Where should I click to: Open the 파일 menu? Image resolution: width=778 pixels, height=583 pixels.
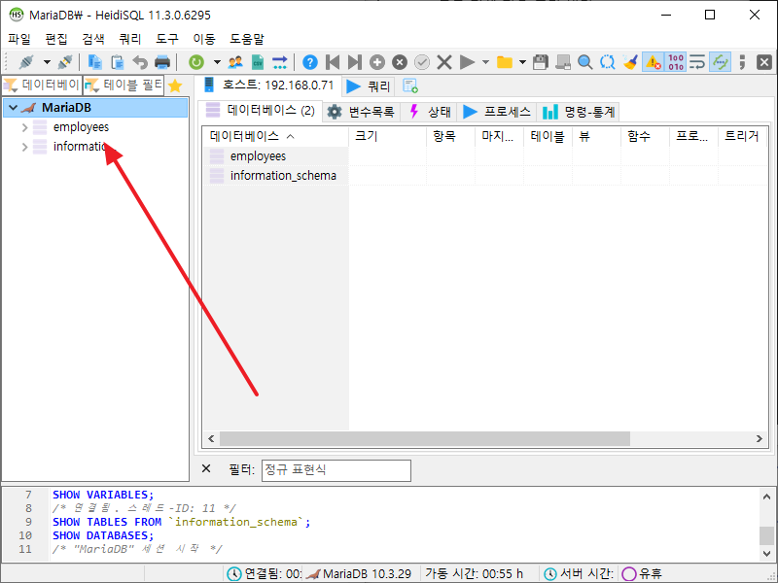19,39
